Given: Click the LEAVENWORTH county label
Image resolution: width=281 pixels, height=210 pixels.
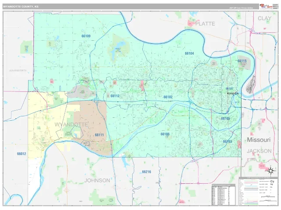Looking at the screenshot, I should coord(18,70).
